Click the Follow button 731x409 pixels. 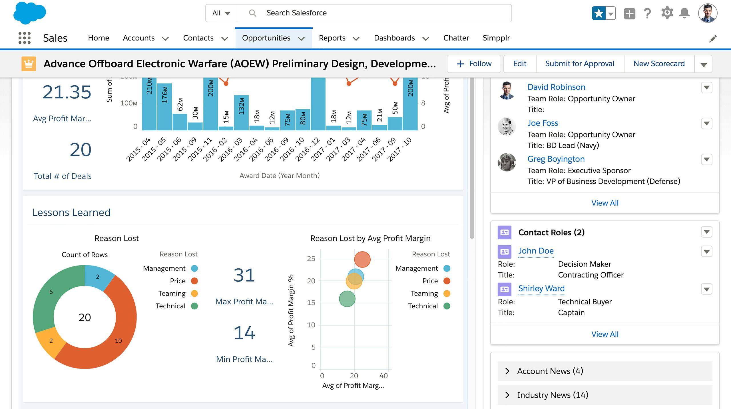[474, 64]
